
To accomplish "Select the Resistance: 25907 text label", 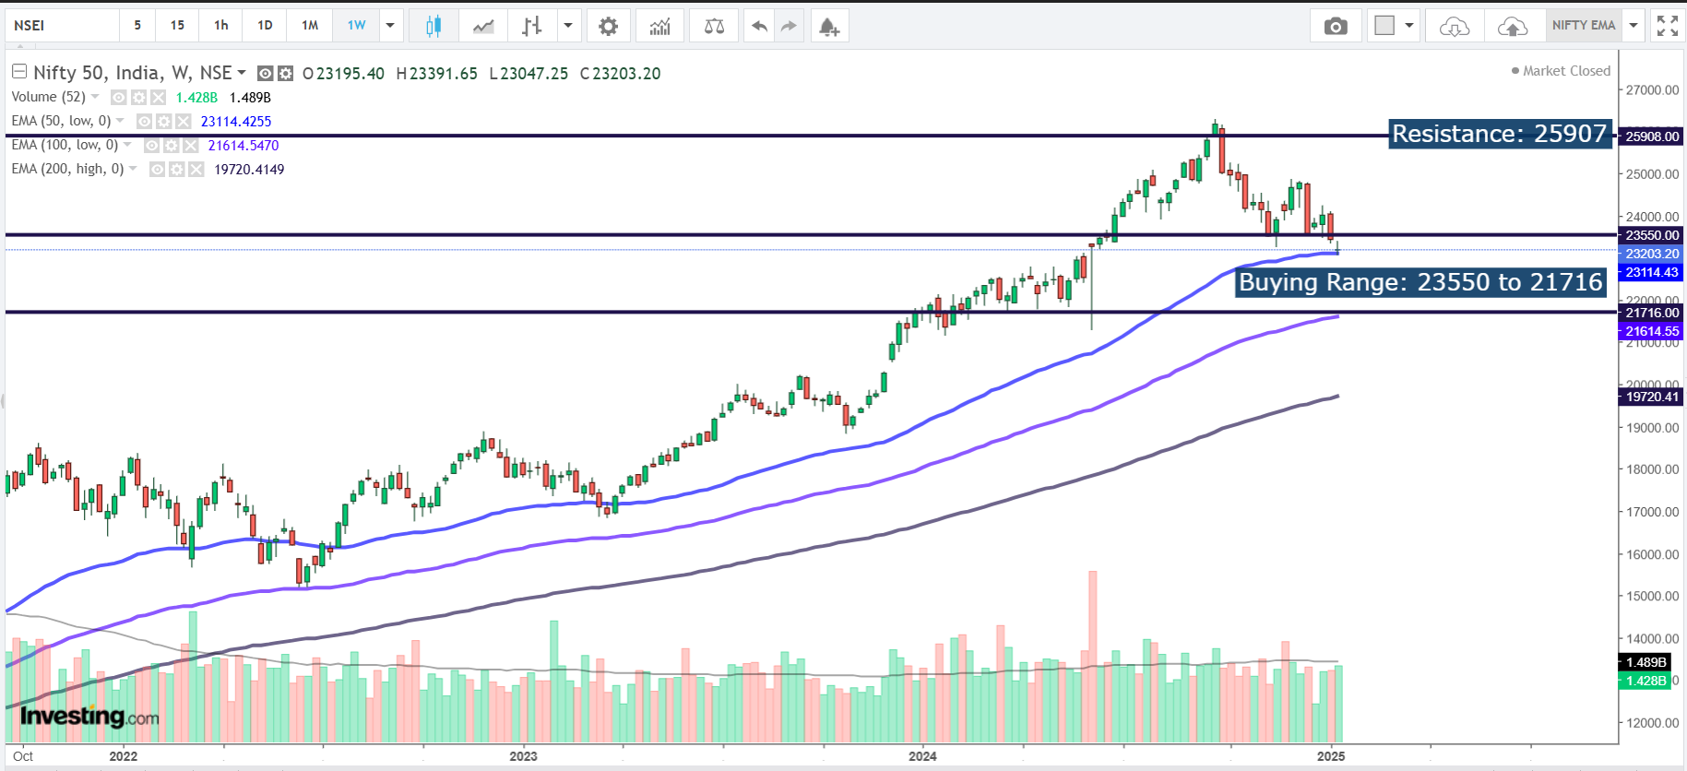I will 1499,134.
